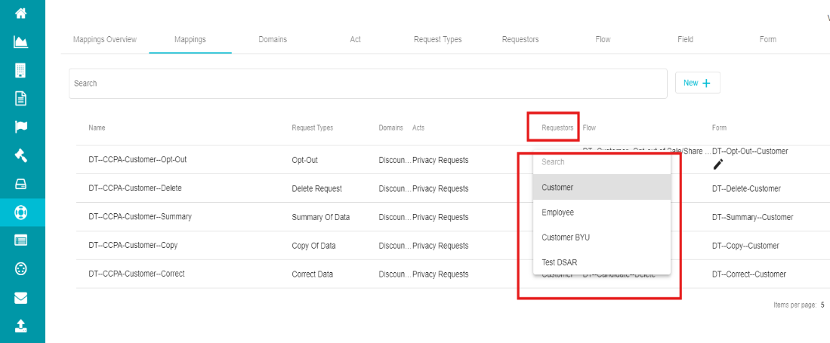Click DT--Copy--Customer form cell
830x343 pixels.
[745, 246]
